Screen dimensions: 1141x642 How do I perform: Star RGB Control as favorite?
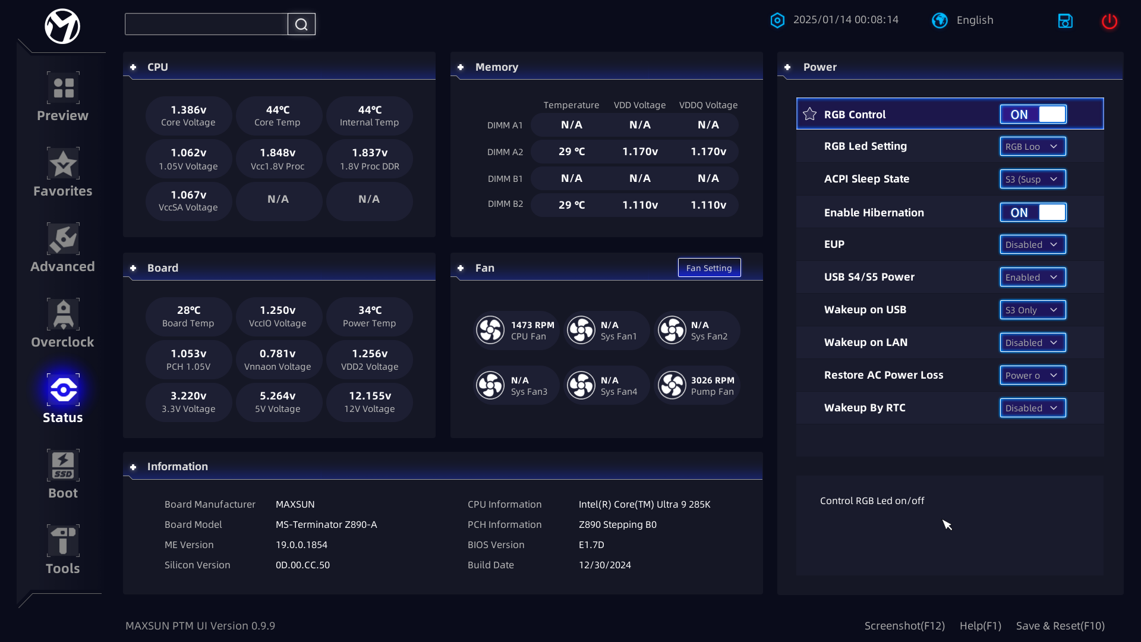(809, 114)
